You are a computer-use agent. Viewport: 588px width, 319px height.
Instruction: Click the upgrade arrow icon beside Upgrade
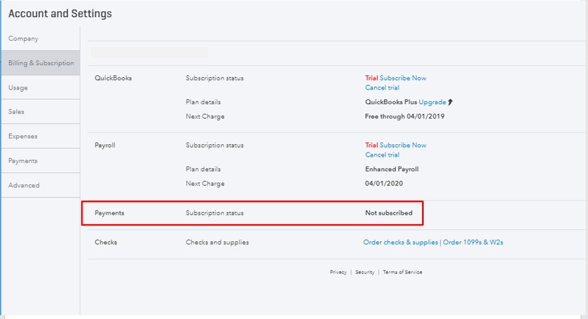pos(451,102)
